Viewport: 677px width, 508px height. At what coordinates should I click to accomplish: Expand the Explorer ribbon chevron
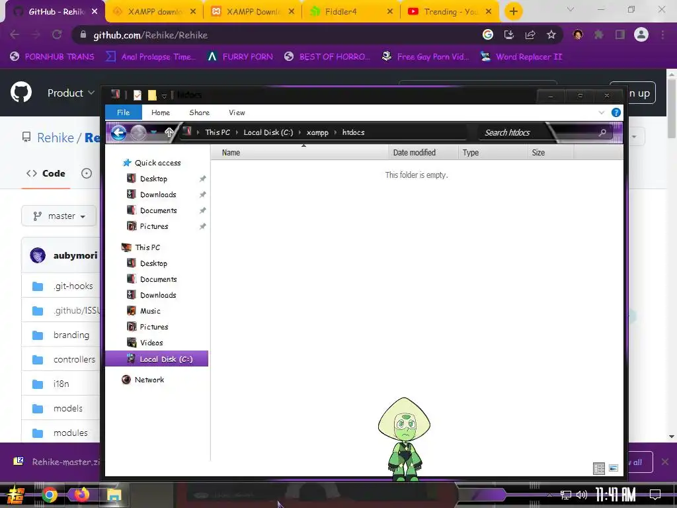(x=602, y=112)
